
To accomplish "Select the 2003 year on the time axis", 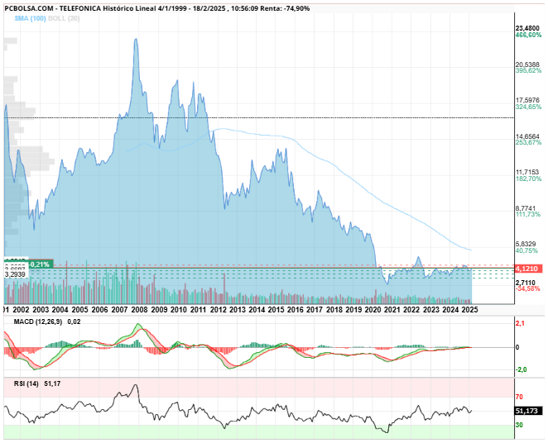I will [41, 310].
